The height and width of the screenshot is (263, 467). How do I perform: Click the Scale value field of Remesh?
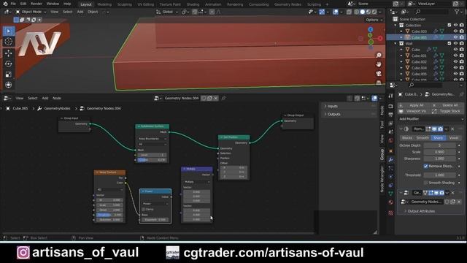point(439,152)
